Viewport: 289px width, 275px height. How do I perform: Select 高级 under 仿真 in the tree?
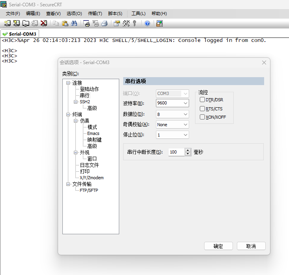click(x=92, y=146)
